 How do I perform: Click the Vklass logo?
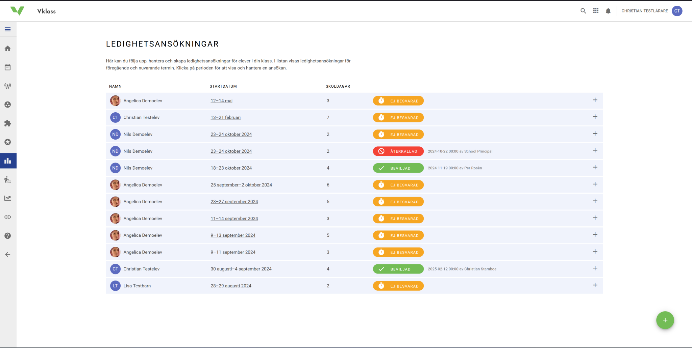pos(17,11)
